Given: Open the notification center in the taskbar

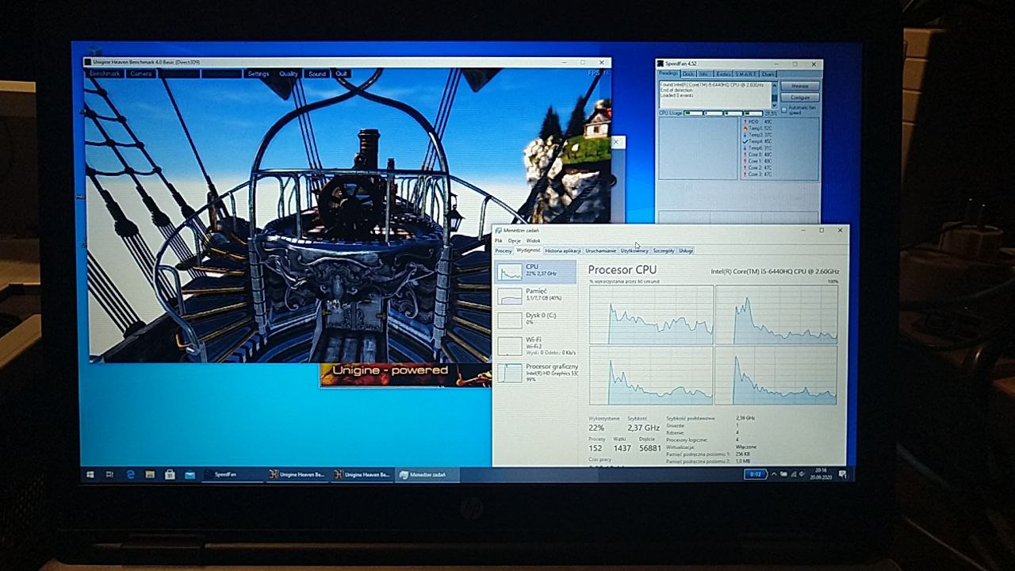Looking at the screenshot, I should click(842, 474).
